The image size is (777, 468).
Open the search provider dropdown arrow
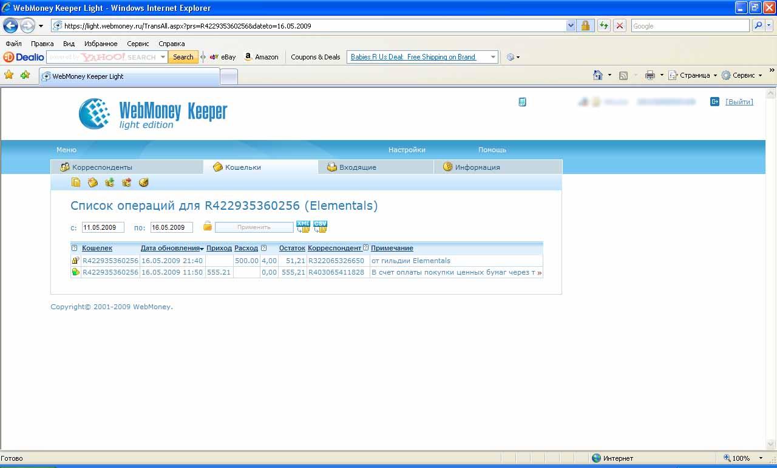(769, 25)
